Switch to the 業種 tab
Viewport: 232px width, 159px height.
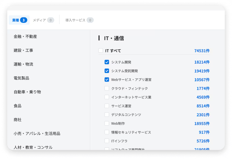click(19, 20)
